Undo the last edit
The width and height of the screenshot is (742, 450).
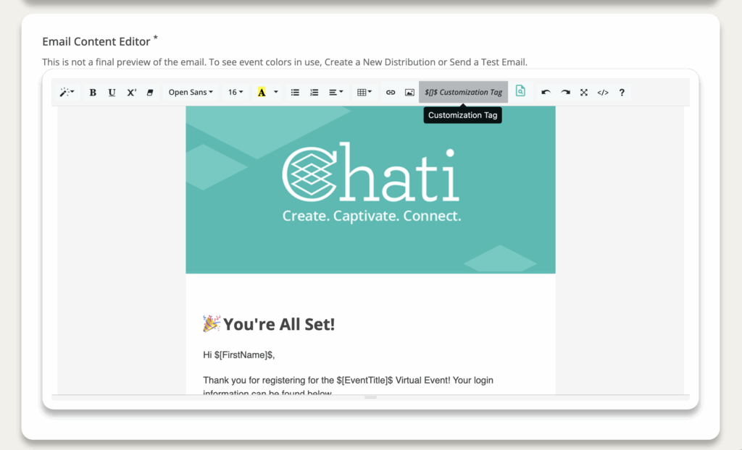tap(546, 93)
